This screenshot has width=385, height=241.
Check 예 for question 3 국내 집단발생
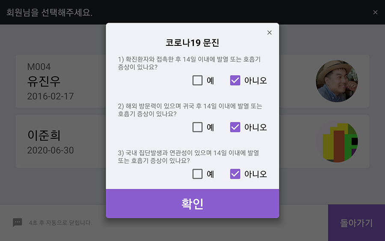(197, 174)
